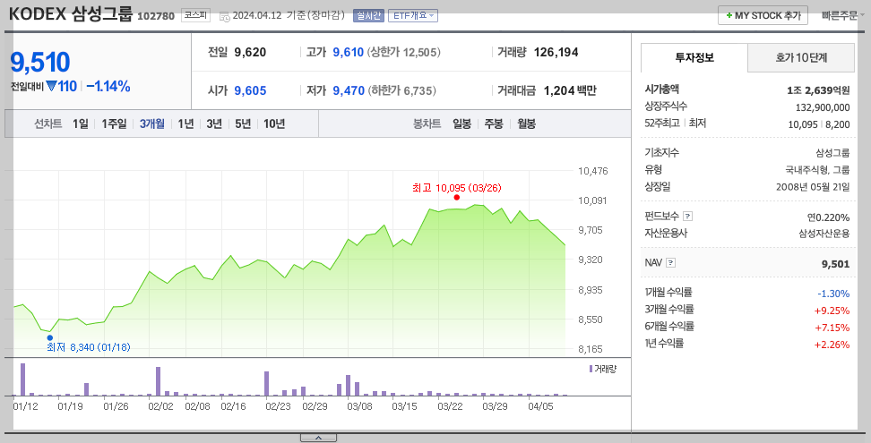Image resolution: width=871 pixels, height=443 pixels.
Task: Switch to 월봉 candlestick chart
Action: [x=526, y=124]
